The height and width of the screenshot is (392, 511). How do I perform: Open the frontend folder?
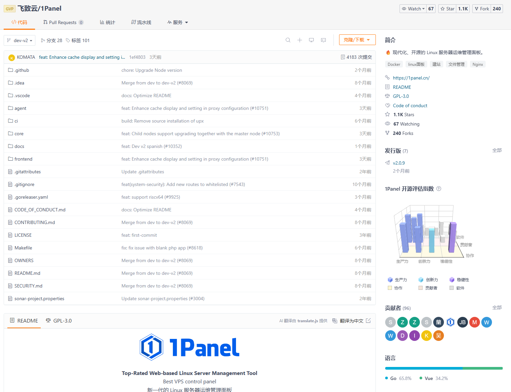[x=23, y=159]
